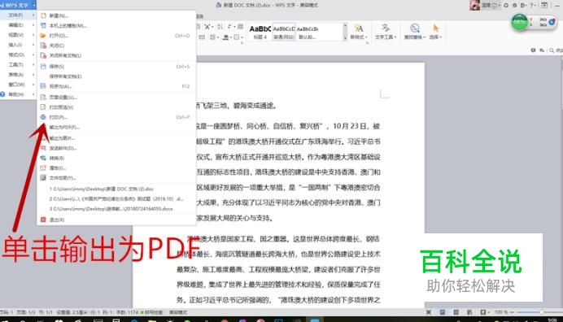Open the Help (H) submenu
Viewport: 563px width, 322px height.
(x=18, y=94)
